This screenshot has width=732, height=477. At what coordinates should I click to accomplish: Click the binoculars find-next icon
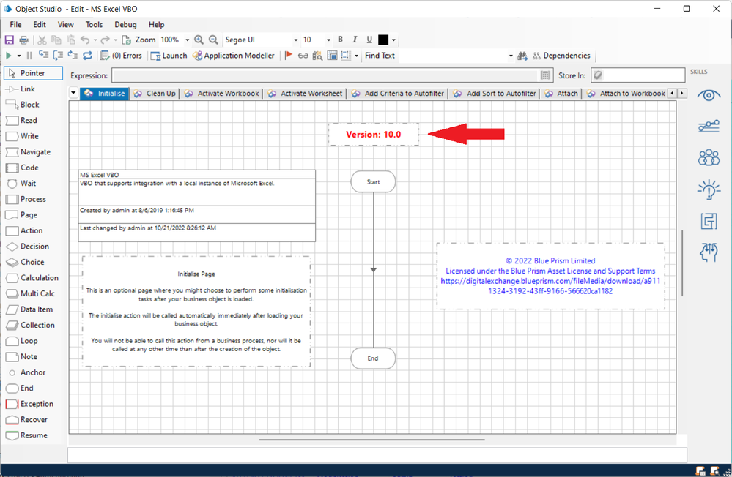tap(522, 56)
